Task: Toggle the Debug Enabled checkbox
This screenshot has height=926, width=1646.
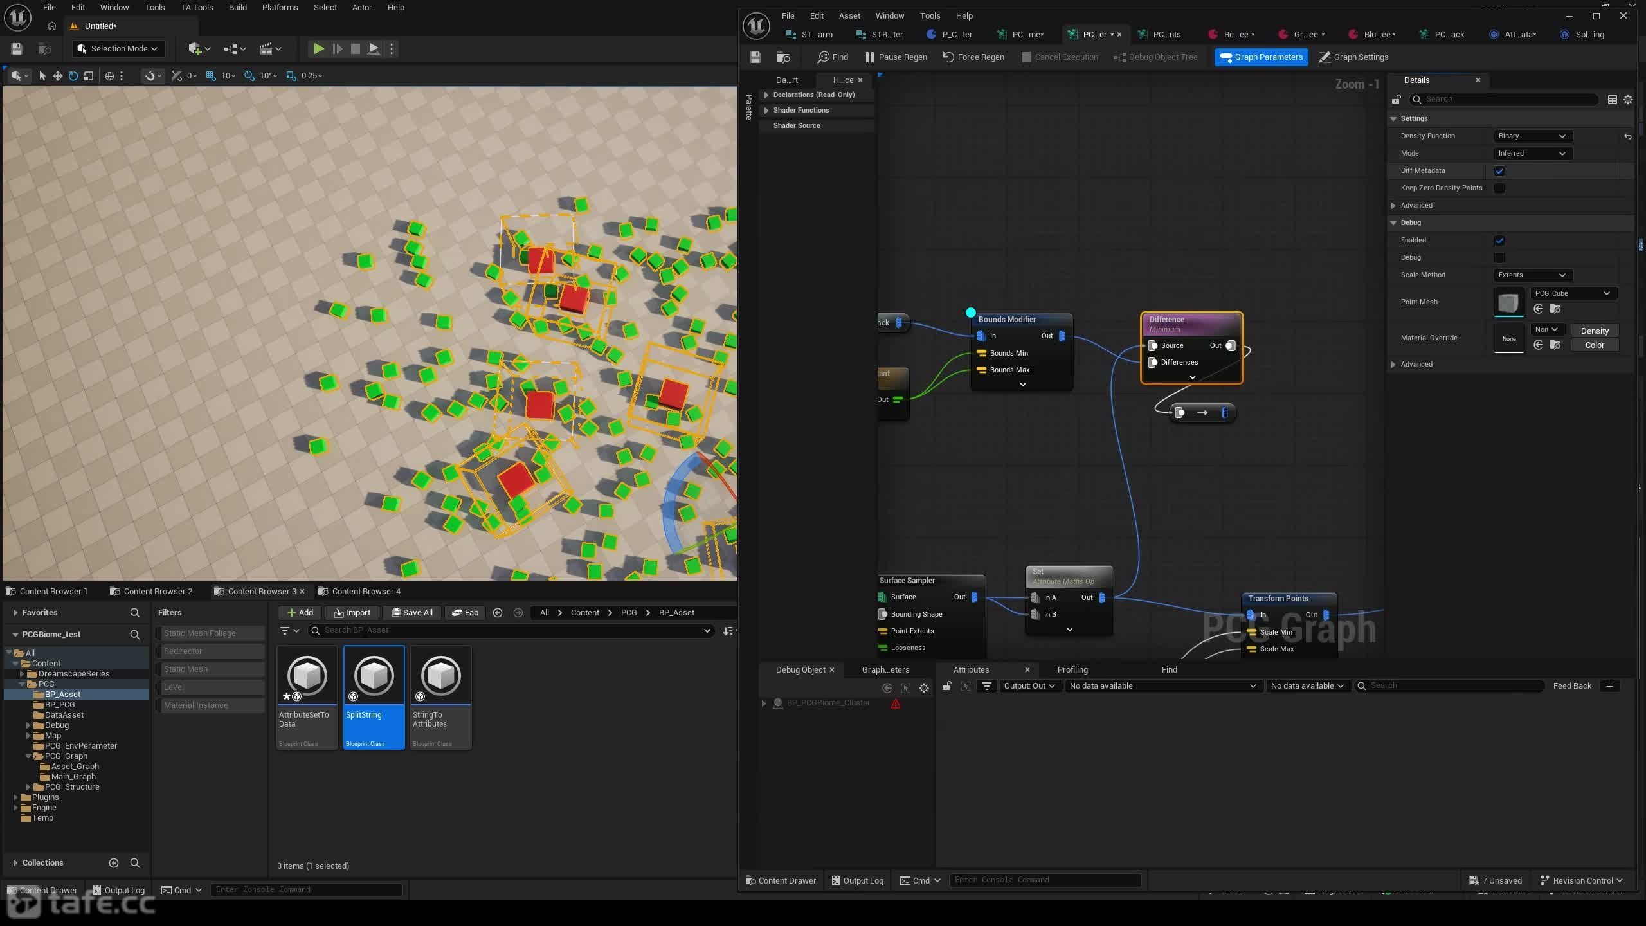Action: pos(1499,241)
